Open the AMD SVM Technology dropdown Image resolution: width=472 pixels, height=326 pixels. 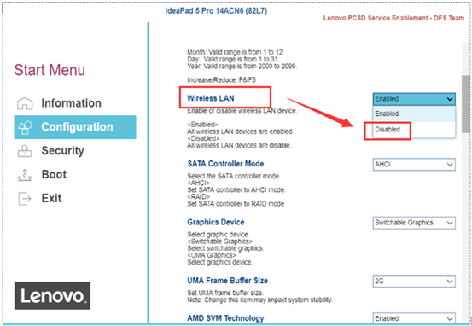(x=414, y=318)
